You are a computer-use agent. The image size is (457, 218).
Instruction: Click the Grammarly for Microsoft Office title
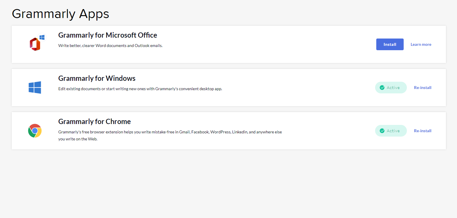[x=108, y=35]
